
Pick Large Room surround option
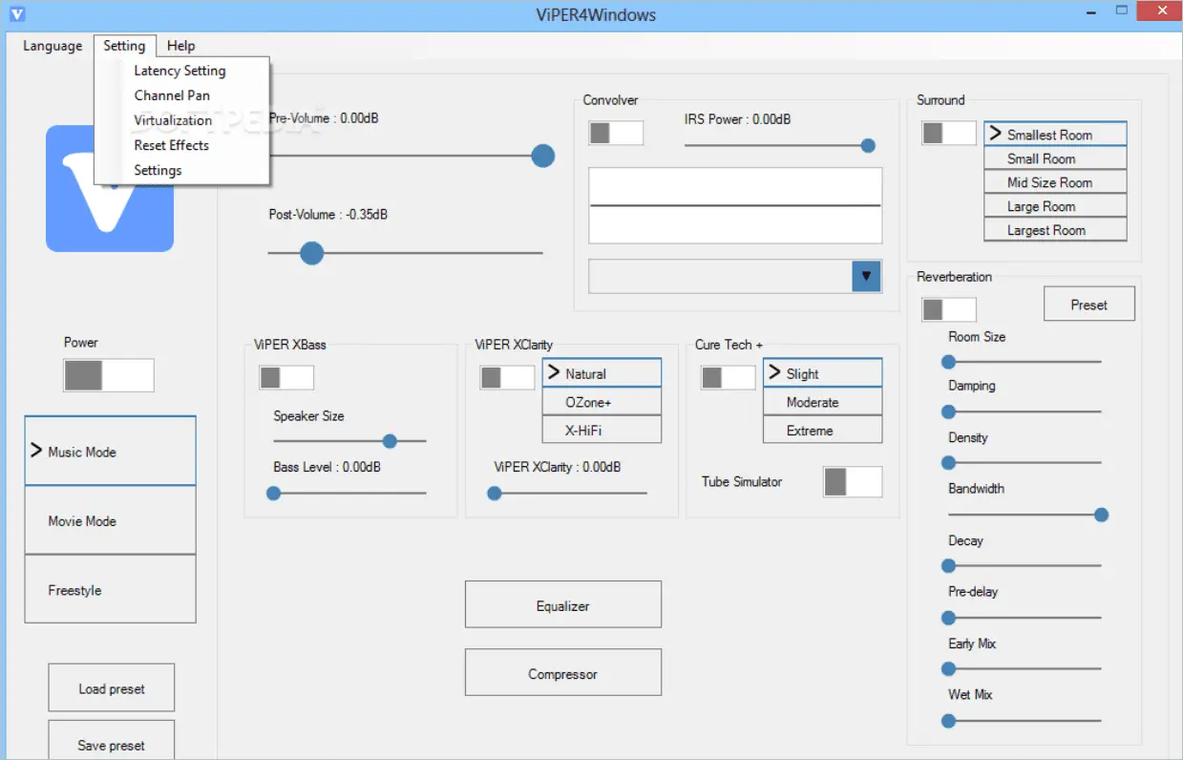tap(1056, 206)
